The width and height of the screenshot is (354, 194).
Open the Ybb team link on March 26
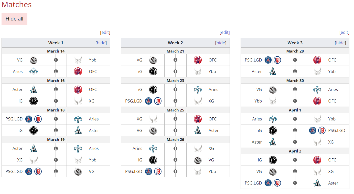[x=212, y=171]
